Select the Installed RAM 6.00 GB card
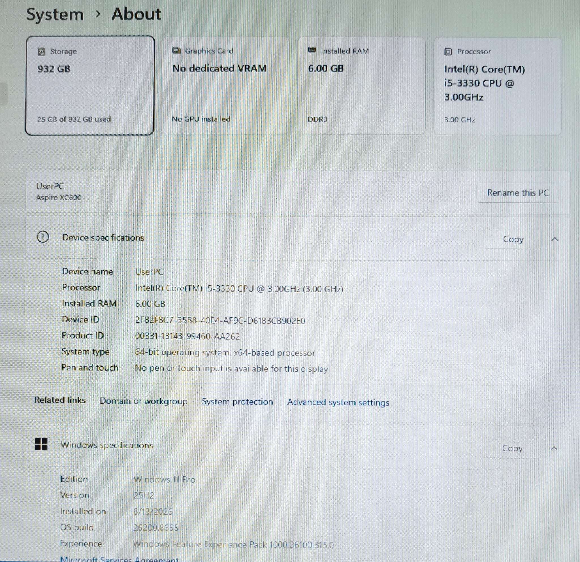 point(361,86)
